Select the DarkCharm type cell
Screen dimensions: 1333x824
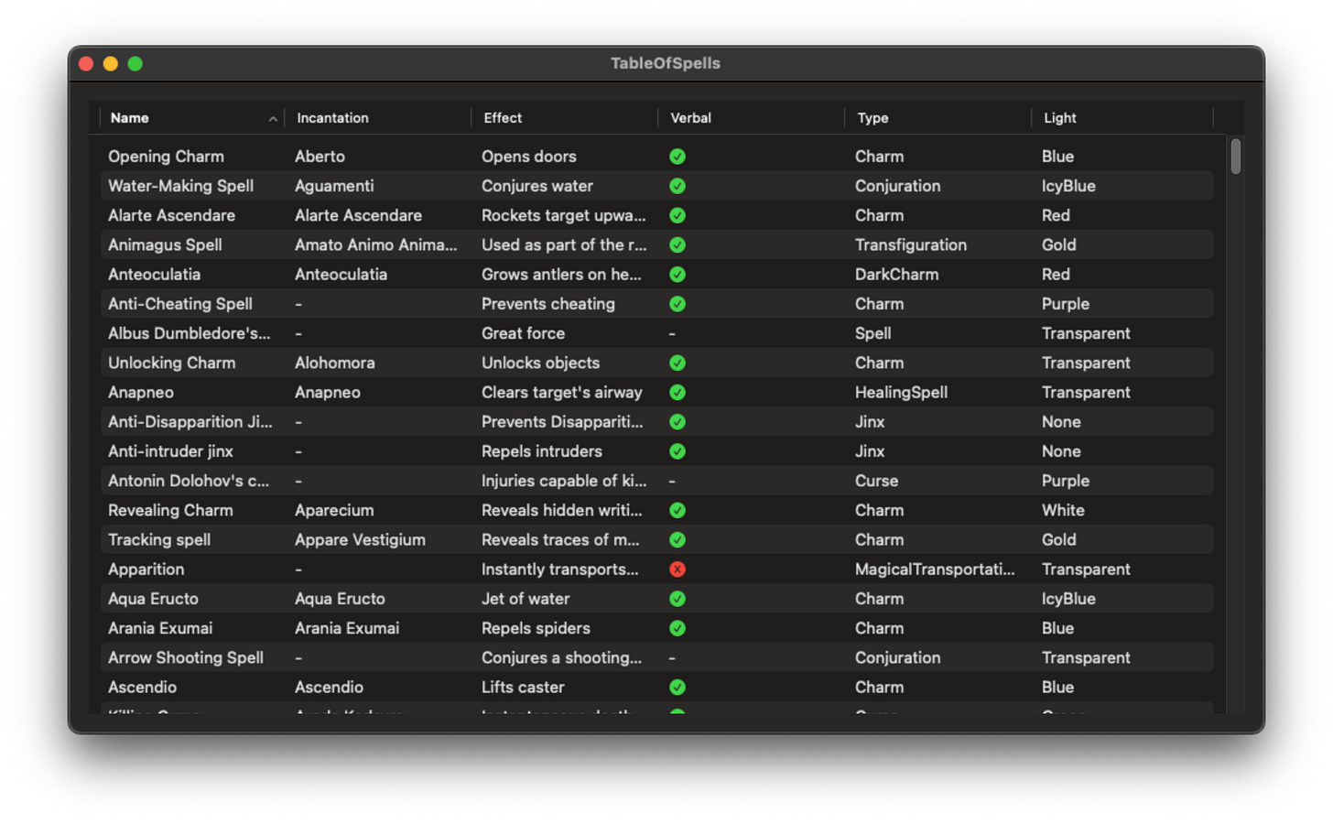point(896,275)
